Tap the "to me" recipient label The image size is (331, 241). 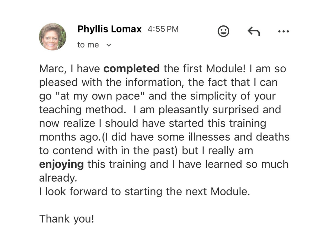pyautogui.click(x=88, y=45)
